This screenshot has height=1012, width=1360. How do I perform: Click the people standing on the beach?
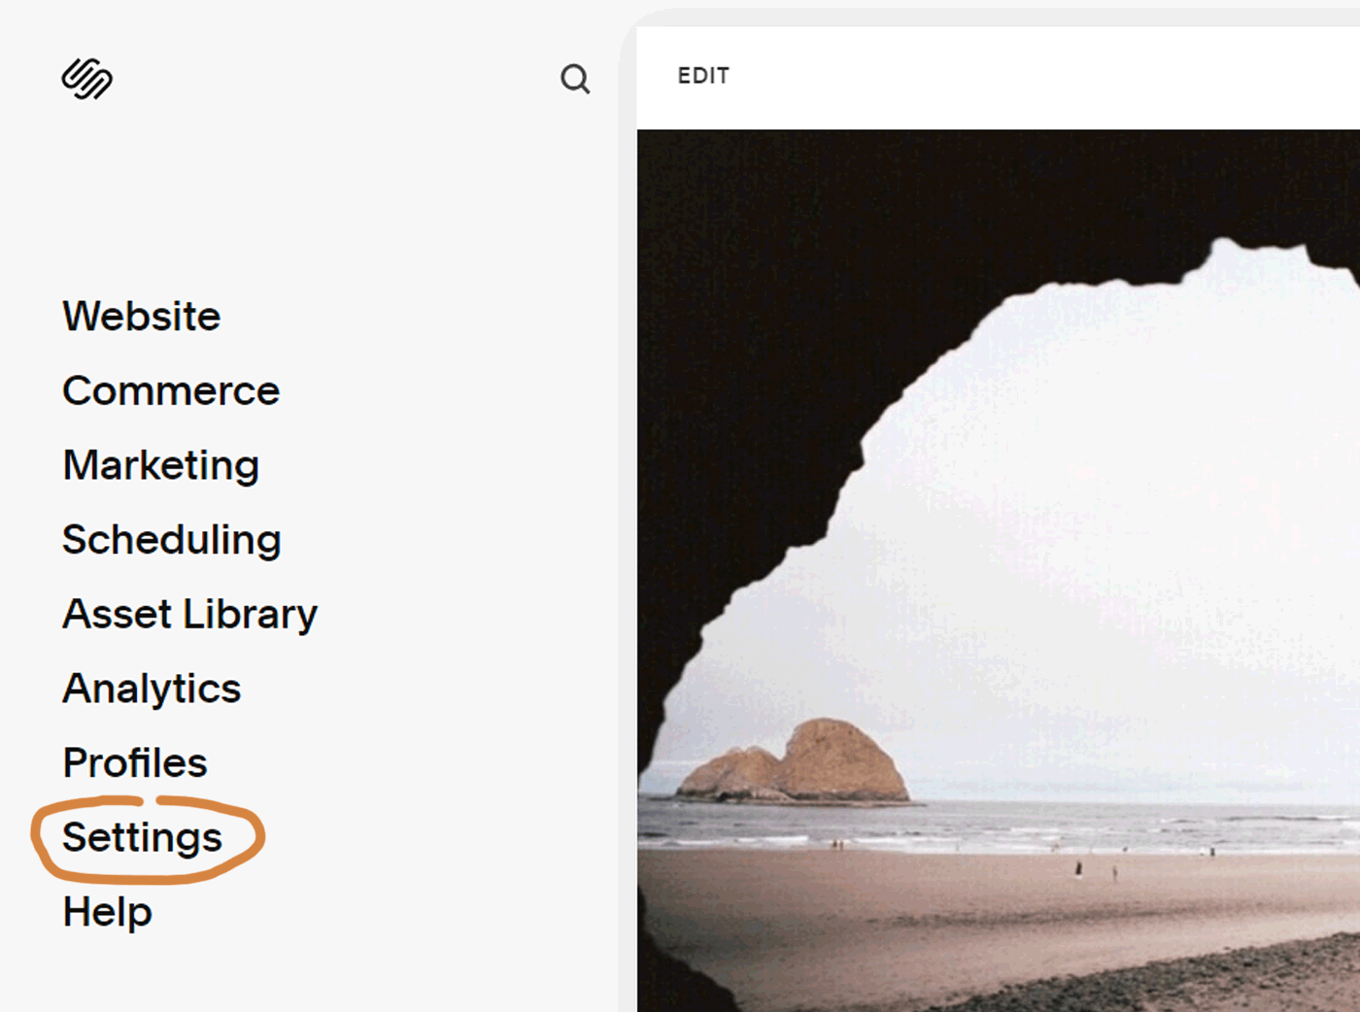[x=1096, y=869]
